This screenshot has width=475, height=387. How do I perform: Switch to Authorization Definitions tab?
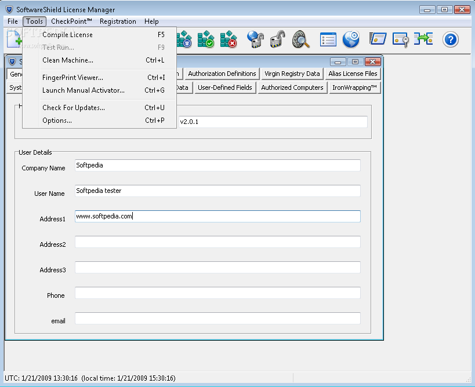click(x=222, y=74)
